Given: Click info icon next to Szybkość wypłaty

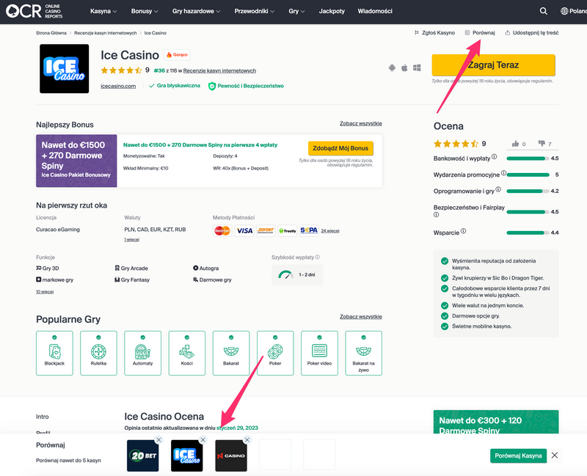Looking at the screenshot, I should [x=318, y=257].
